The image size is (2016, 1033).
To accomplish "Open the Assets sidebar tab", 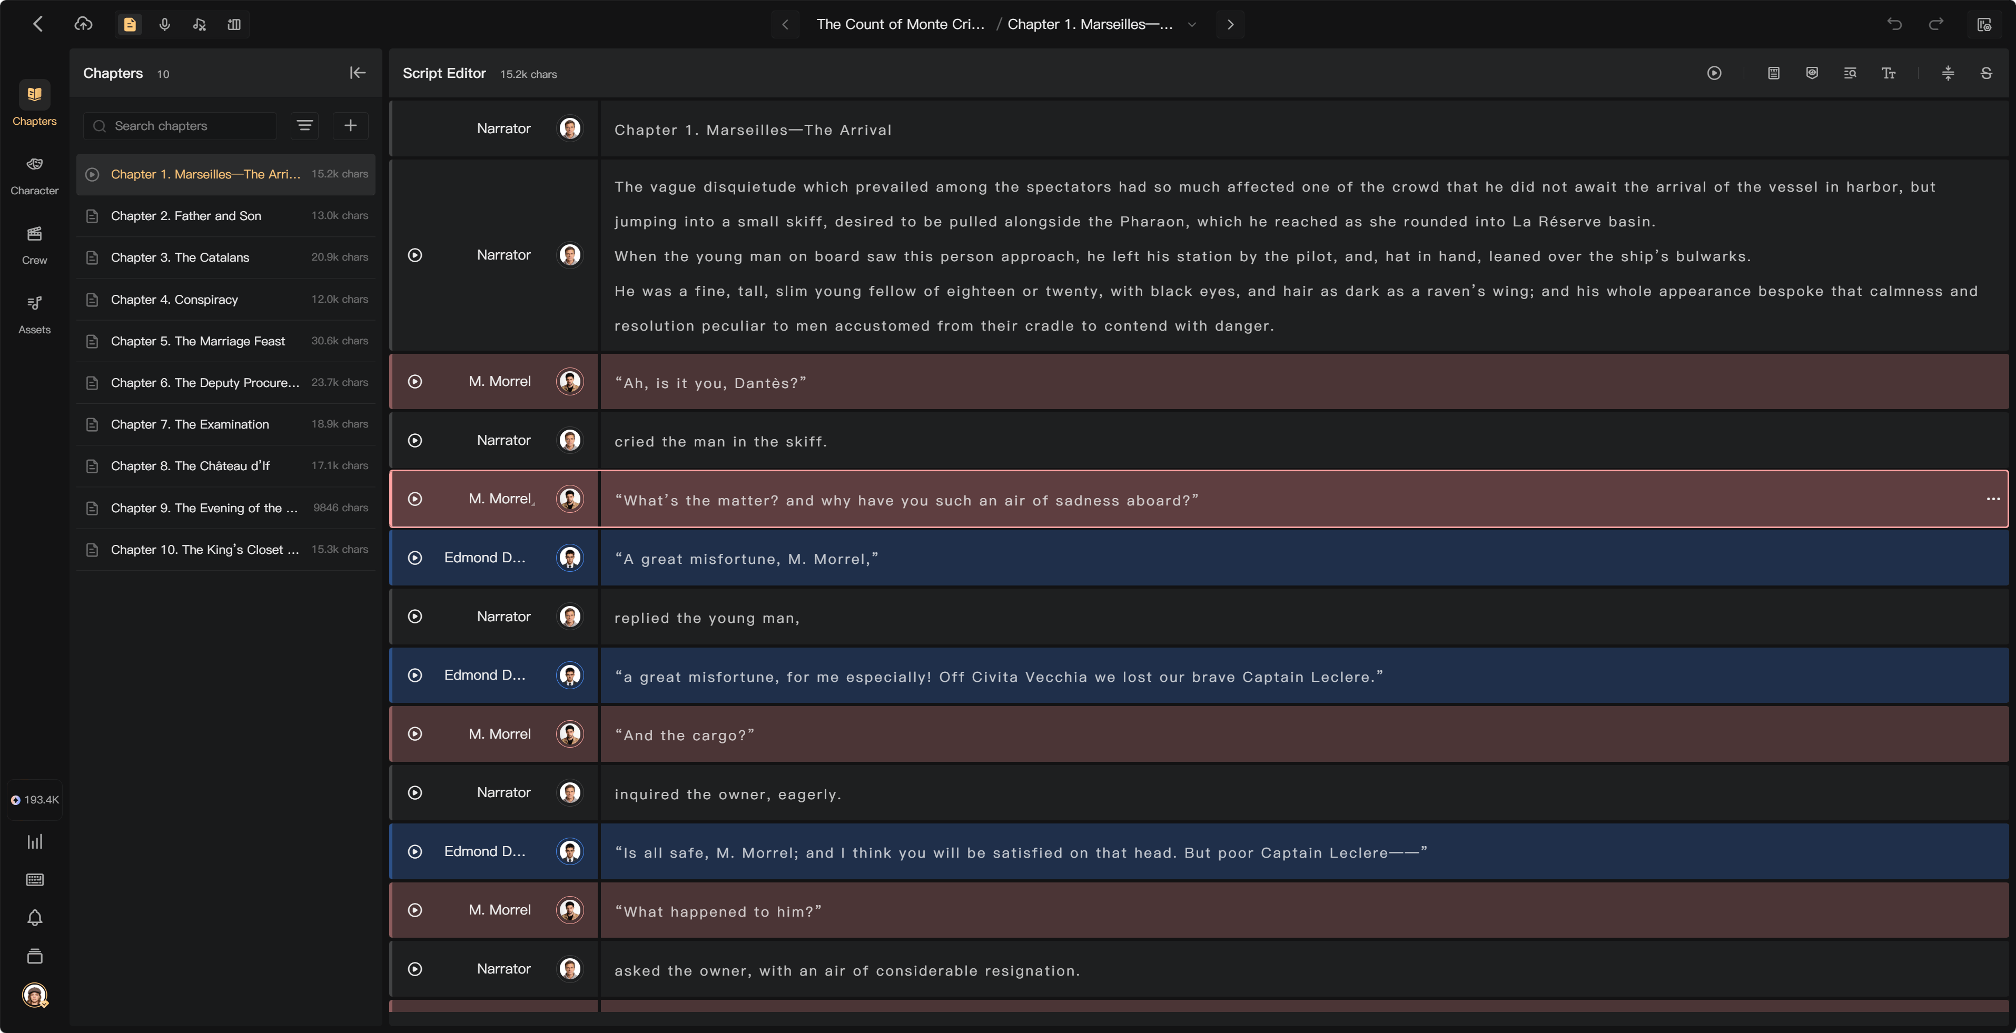I will coord(34,314).
